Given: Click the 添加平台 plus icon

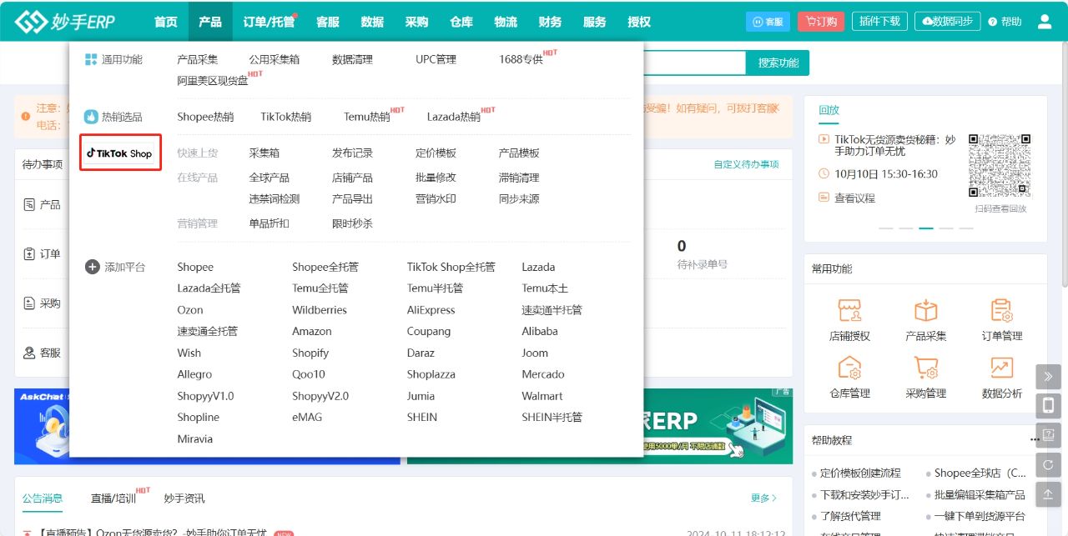Looking at the screenshot, I should pos(93,267).
